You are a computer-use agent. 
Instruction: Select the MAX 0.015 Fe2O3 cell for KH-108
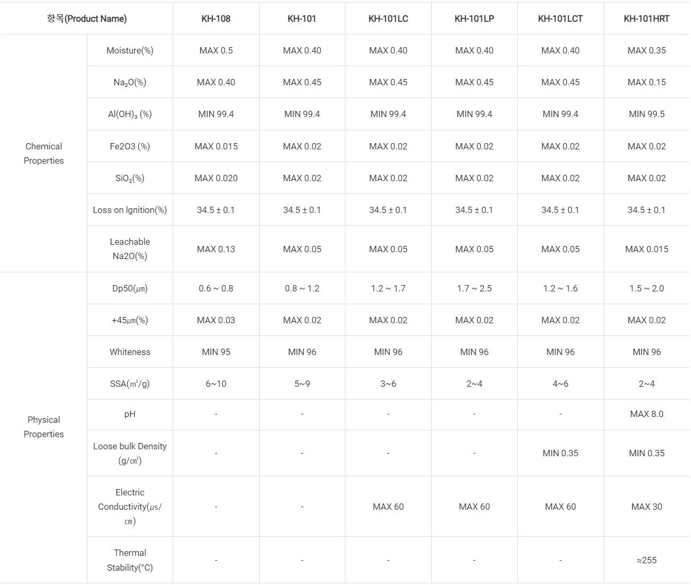tap(216, 146)
